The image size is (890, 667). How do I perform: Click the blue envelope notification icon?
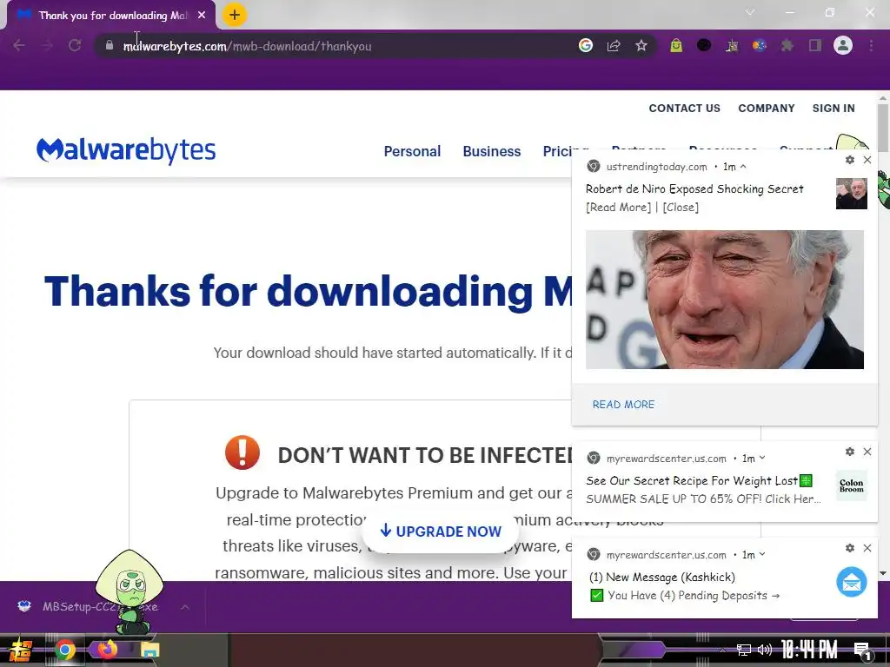click(852, 582)
